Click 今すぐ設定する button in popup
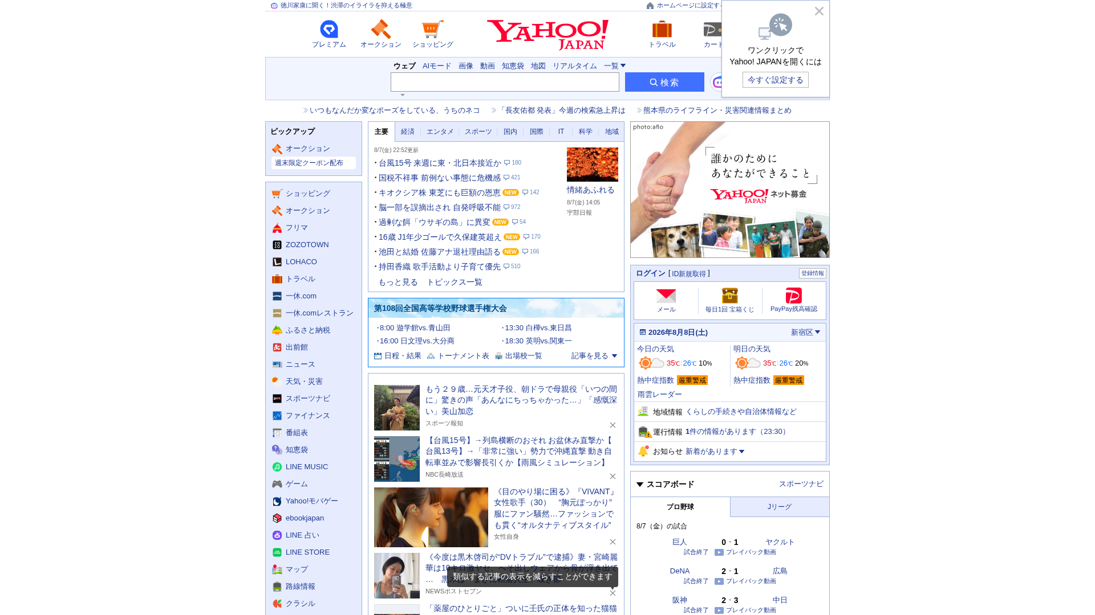This screenshot has width=1095, height=615. (x=776, y=80)
